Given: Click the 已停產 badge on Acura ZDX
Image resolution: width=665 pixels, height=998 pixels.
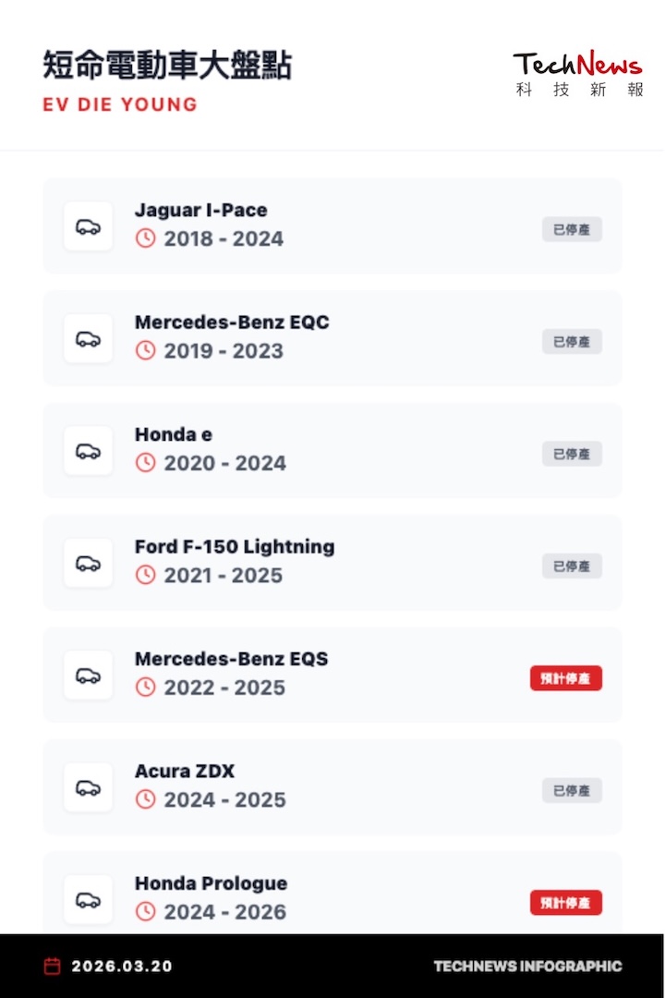Looking at the screenshot, I should (x=572, y=790).
